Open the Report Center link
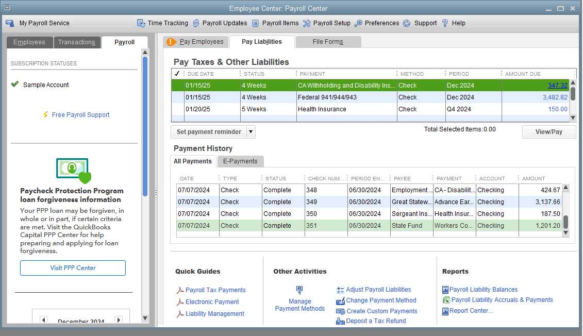This screenshot has width=583, height=336. pyautogui.click(x=471, y=311)
